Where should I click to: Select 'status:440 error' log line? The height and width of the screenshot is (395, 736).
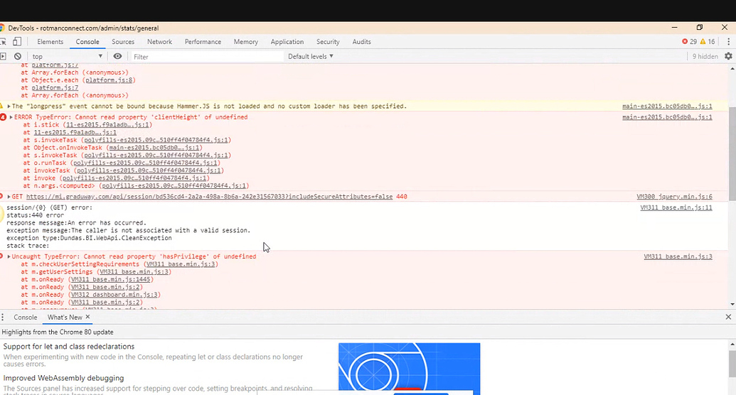[36, 215]
